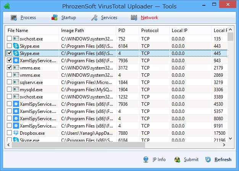239x171 pixels.
Task: Switch to the Process tab
Action: click(23, 18)
